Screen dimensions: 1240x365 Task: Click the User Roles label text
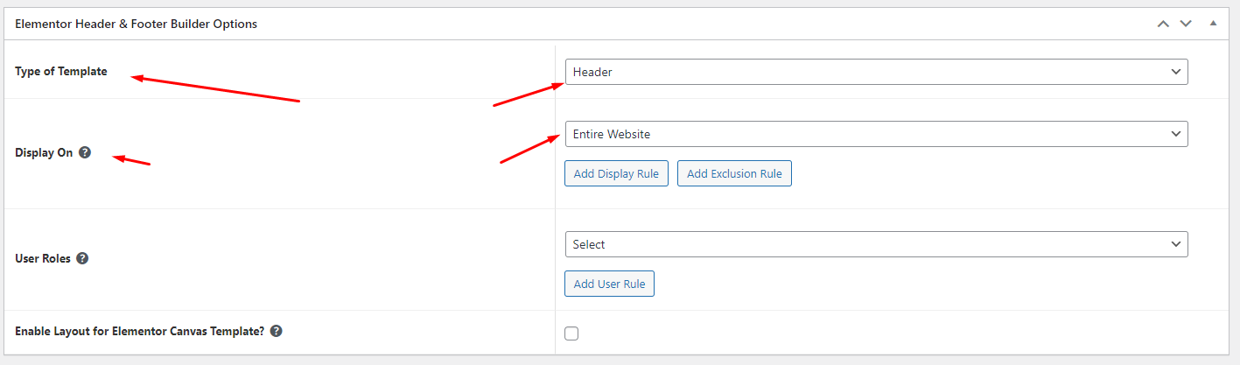43,259
